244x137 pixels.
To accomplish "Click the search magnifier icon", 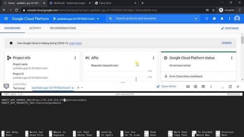I will coord(110,19).
